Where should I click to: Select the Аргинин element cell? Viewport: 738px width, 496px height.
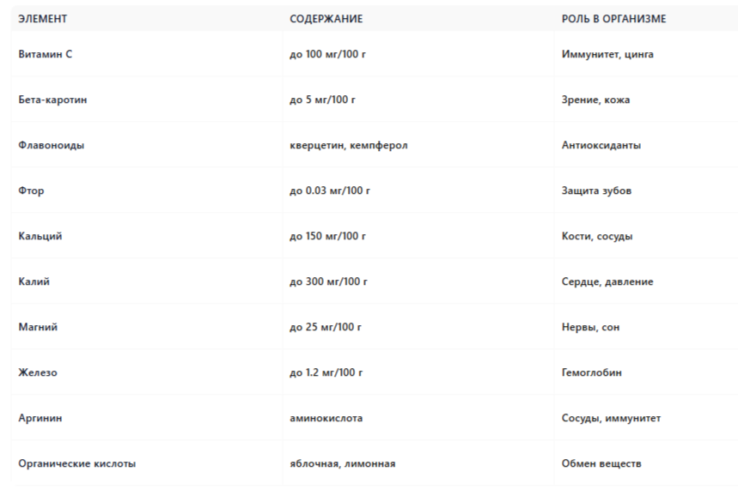[40, 418]
